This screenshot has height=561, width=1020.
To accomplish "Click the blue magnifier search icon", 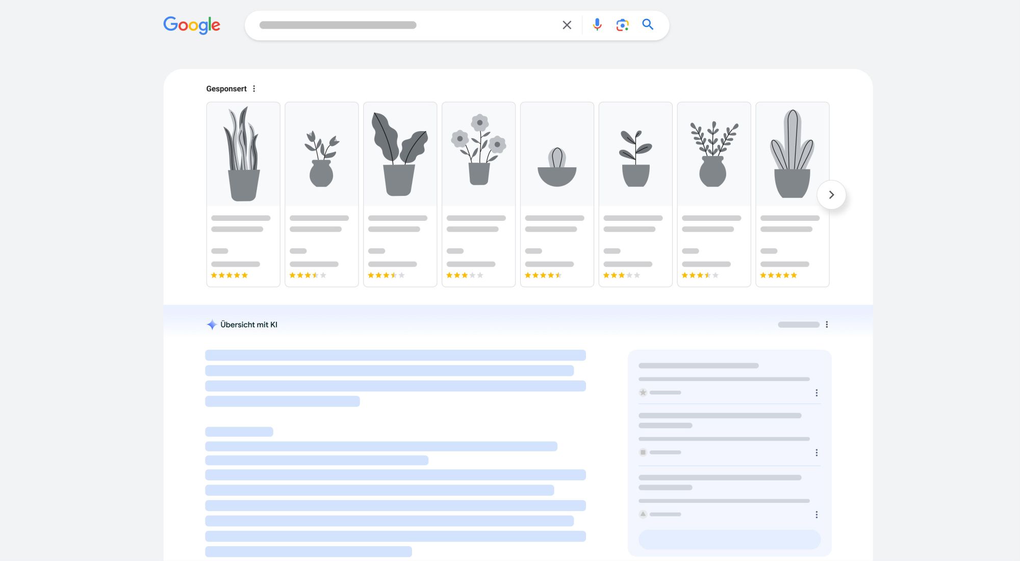I will click(648, 24).
